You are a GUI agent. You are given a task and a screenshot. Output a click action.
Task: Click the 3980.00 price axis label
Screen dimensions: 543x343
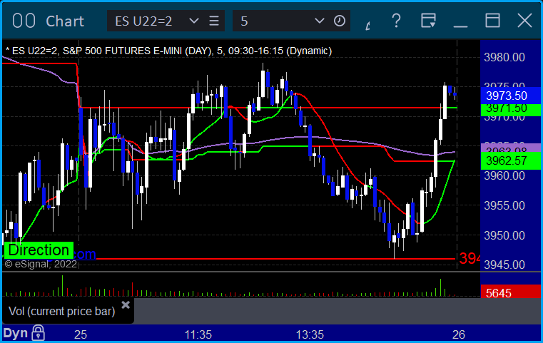click(504, 58)
